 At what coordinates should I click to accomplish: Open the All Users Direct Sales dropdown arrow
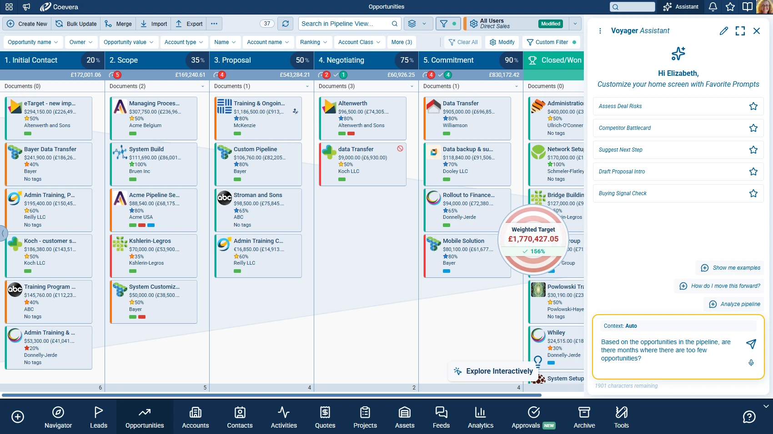click(575, 24)
